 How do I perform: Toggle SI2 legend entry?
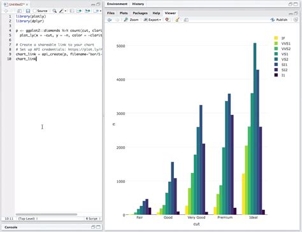point(281,70)
